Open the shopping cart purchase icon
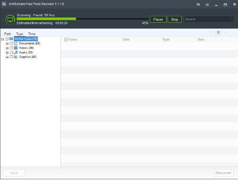Image resolution: width=238 pixels, height=180 pixels. click(198, 4)
